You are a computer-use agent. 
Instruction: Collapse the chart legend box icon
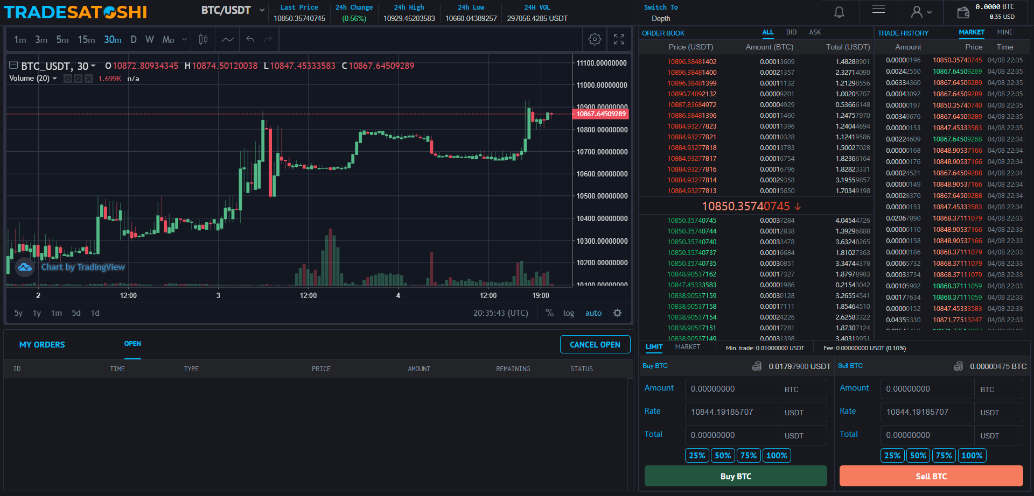click(x=13, y=65)
